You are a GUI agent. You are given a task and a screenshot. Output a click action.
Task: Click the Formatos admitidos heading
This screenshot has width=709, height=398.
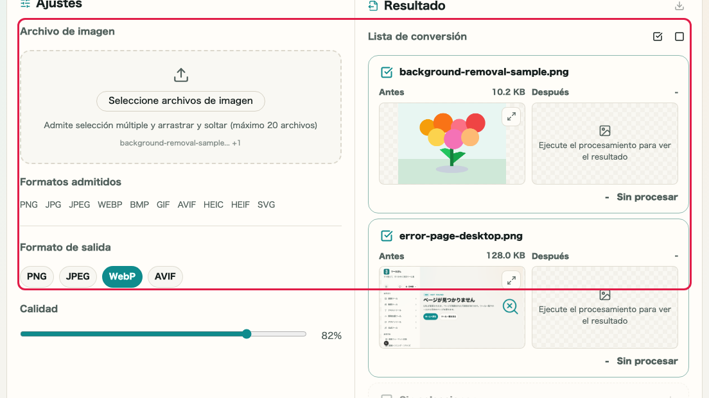click(x=71, y=182)
